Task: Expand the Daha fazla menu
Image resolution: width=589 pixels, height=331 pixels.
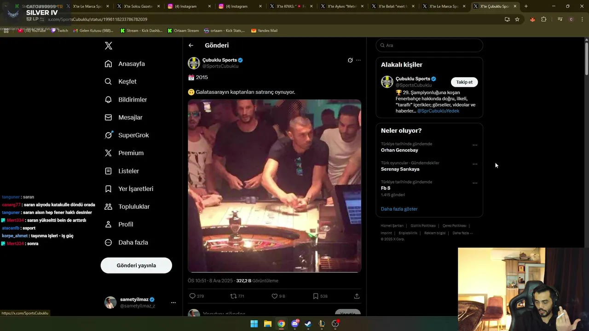Action: coord(126,242)
